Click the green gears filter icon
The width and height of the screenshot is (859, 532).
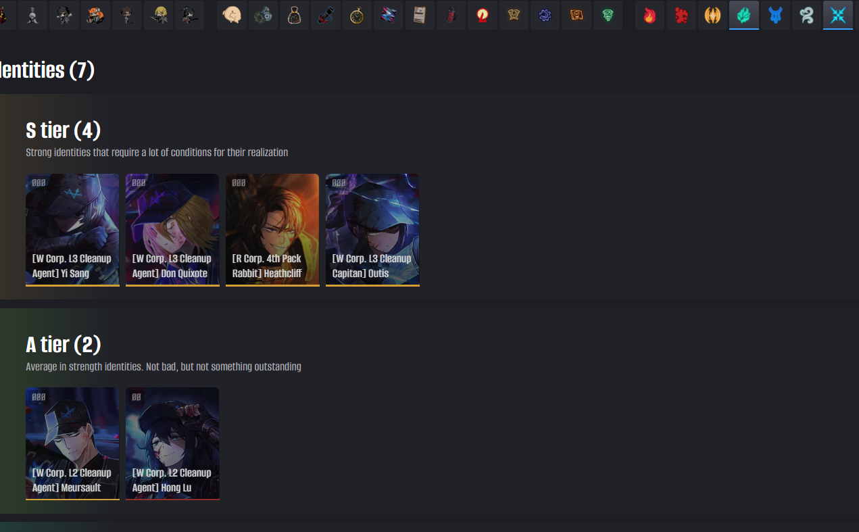[263, 15]
